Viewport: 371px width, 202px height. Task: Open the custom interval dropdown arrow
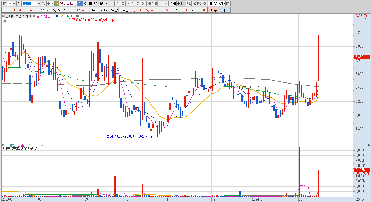[166, 4]
